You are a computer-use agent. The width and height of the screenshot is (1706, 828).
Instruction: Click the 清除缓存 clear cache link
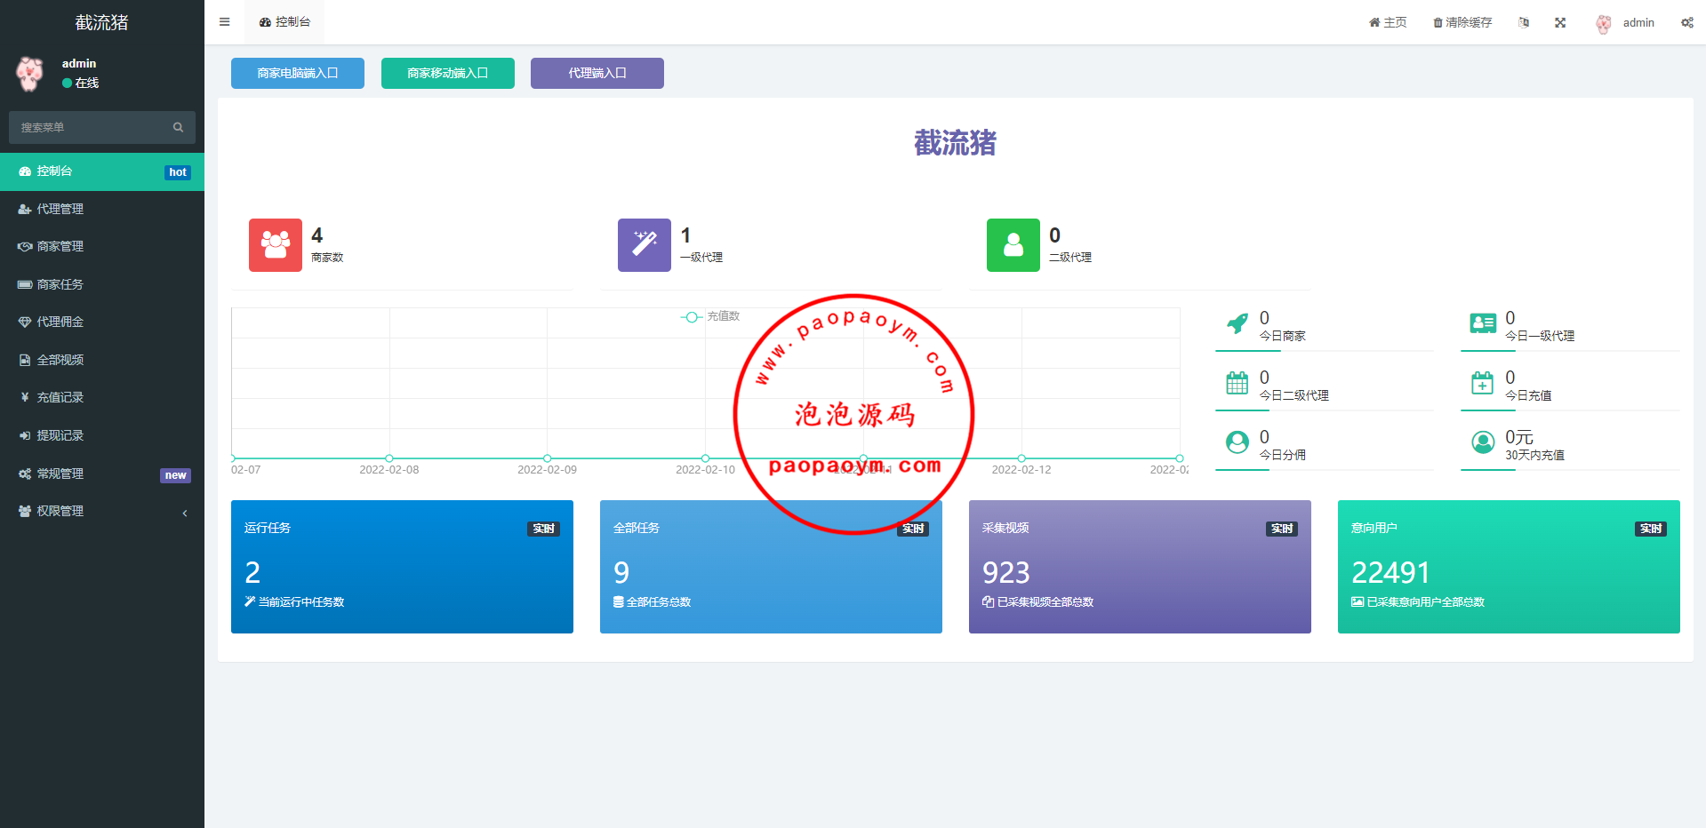[1462, 22]
